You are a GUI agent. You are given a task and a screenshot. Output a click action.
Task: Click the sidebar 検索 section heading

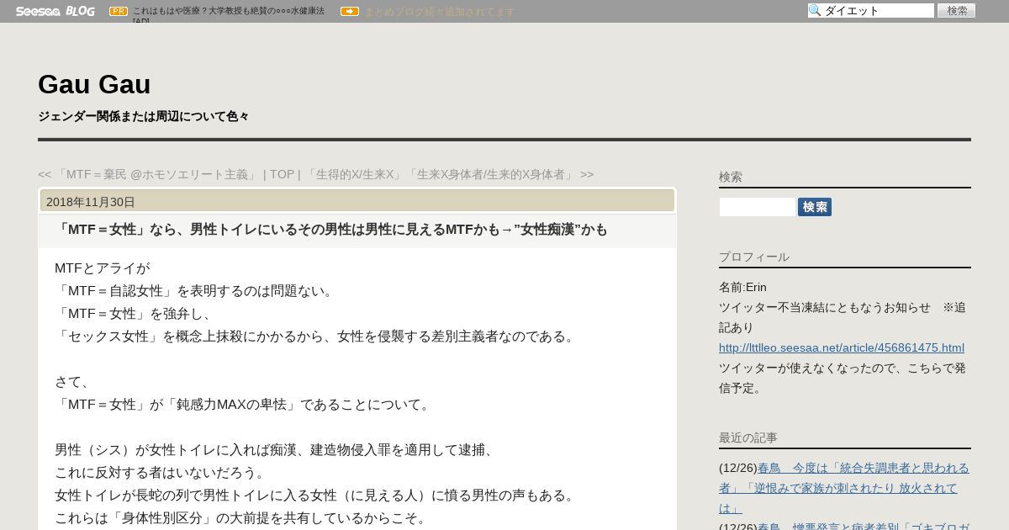coord(731,177)
